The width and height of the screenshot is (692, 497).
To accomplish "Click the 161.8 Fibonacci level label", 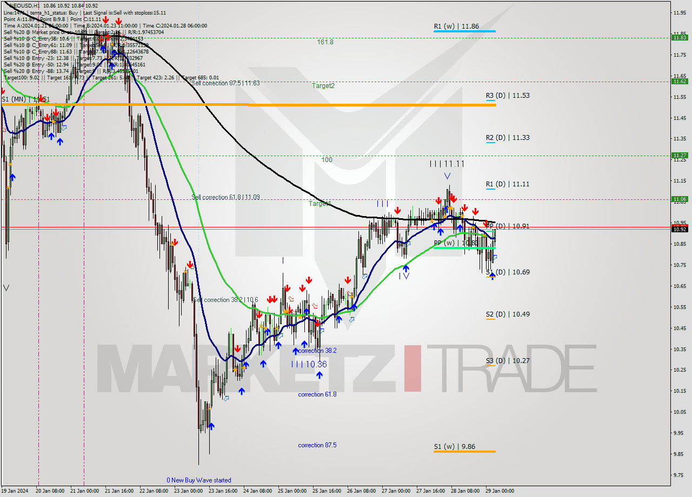I will click(x=325, y=42).
